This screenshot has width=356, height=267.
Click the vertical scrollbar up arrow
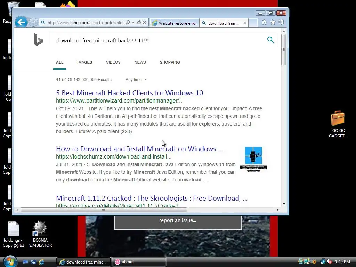284,31
